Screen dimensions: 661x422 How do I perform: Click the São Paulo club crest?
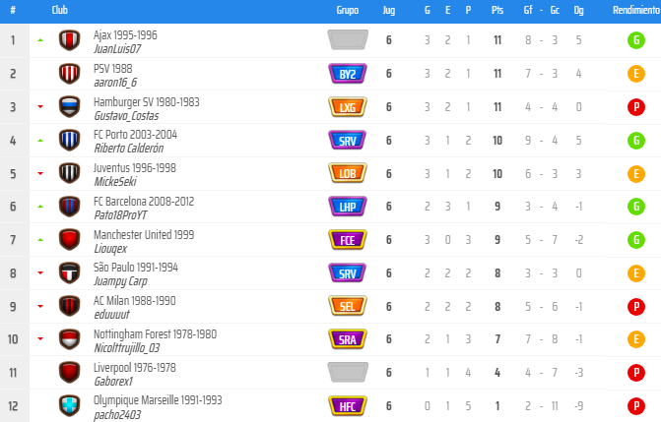click(x=69, y=273)
